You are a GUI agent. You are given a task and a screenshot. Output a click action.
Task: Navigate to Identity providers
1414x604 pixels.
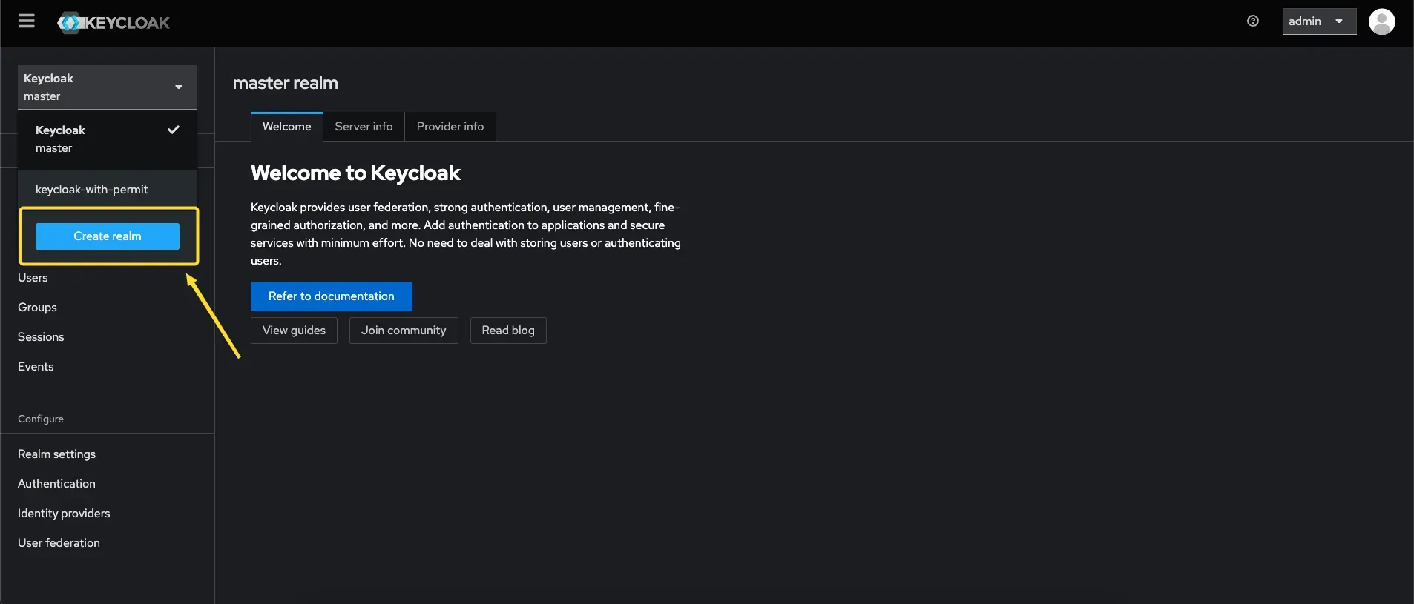(64, 514)
